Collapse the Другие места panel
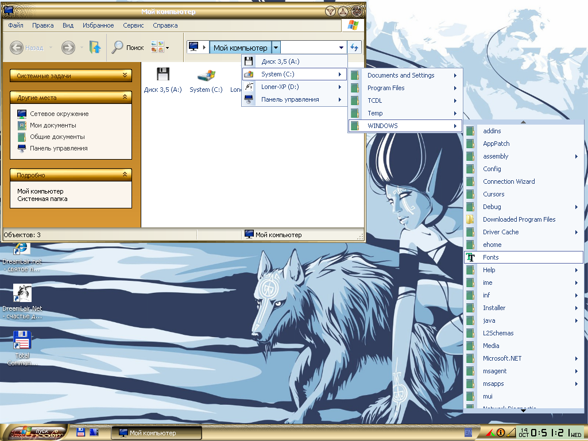The width and height of the screenshot is (588, 441). [x=125, y=98]
